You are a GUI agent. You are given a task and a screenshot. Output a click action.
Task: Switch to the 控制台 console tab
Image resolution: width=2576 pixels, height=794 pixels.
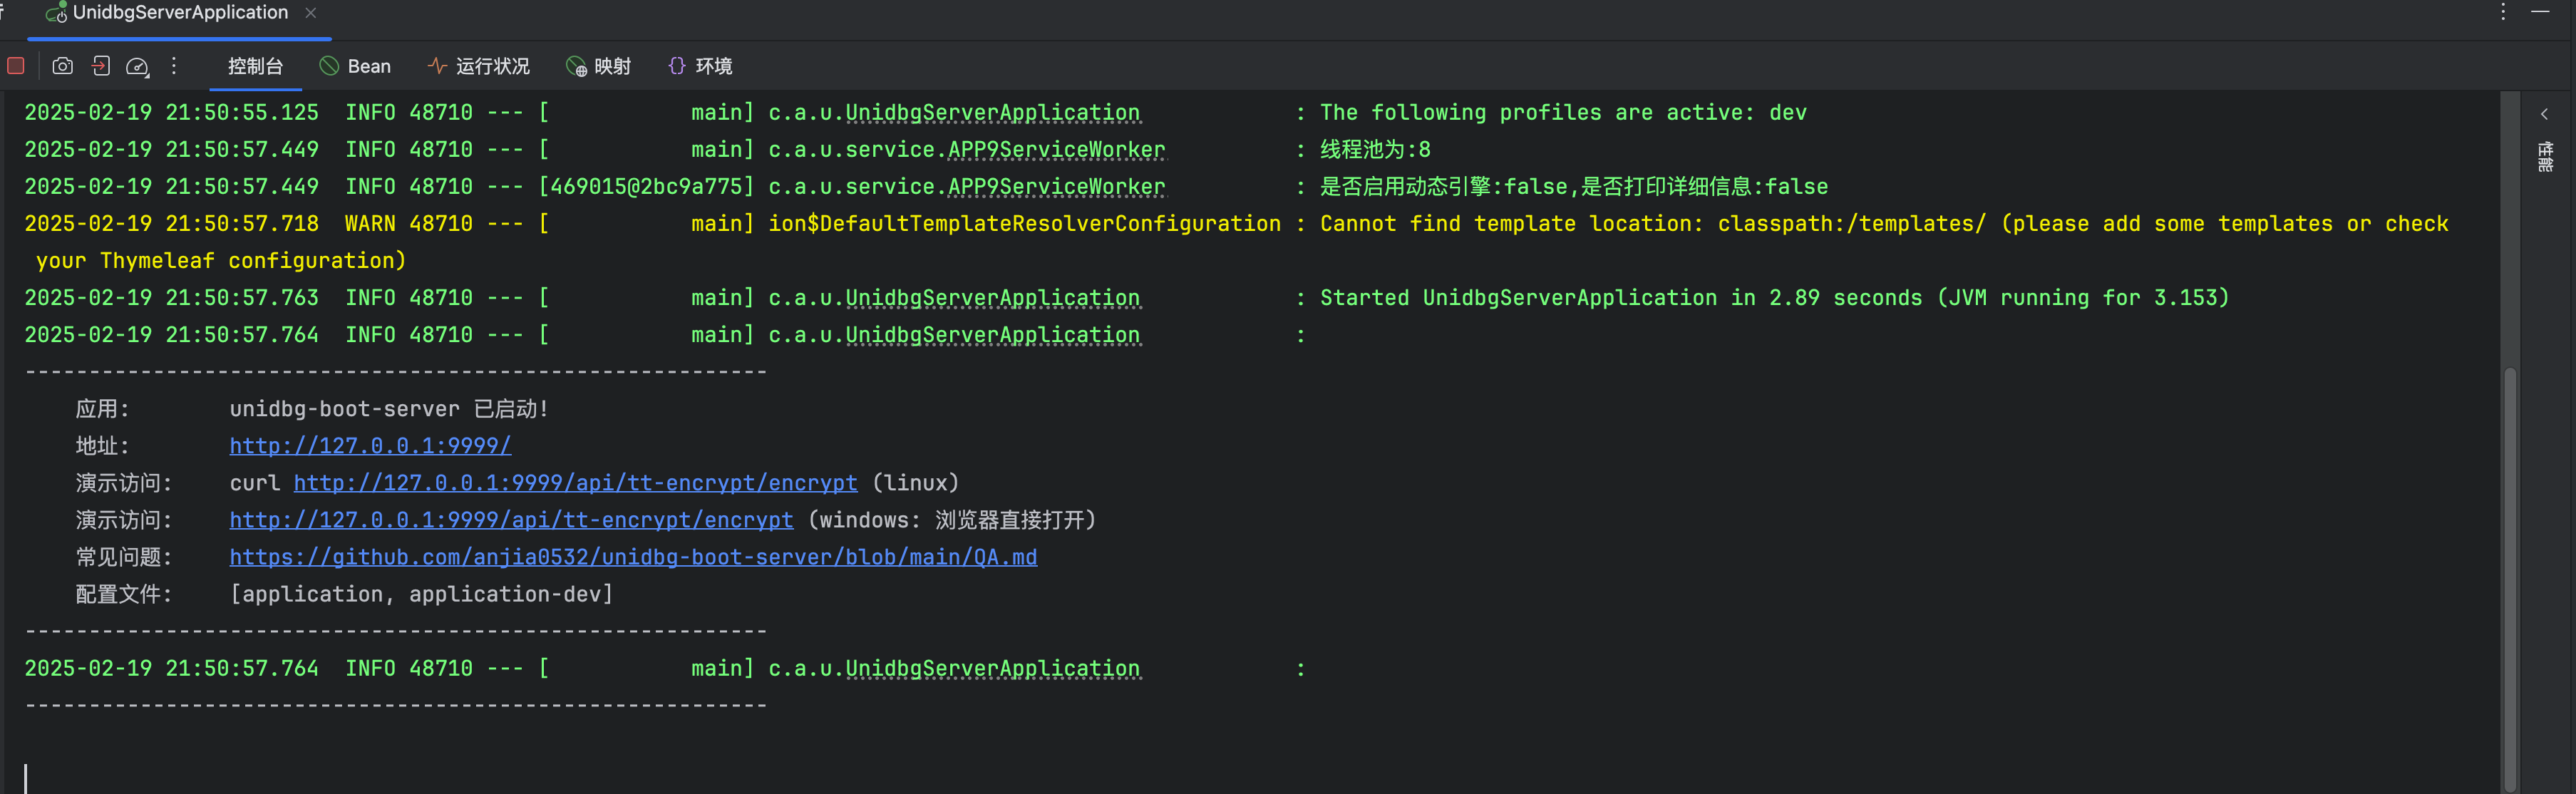[255, 66]
